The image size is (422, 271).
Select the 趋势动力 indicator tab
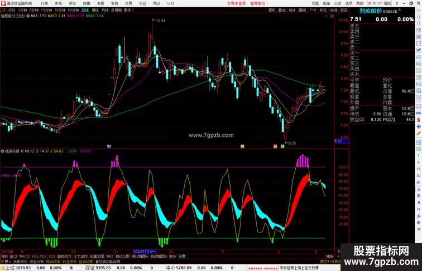[64, 257]
